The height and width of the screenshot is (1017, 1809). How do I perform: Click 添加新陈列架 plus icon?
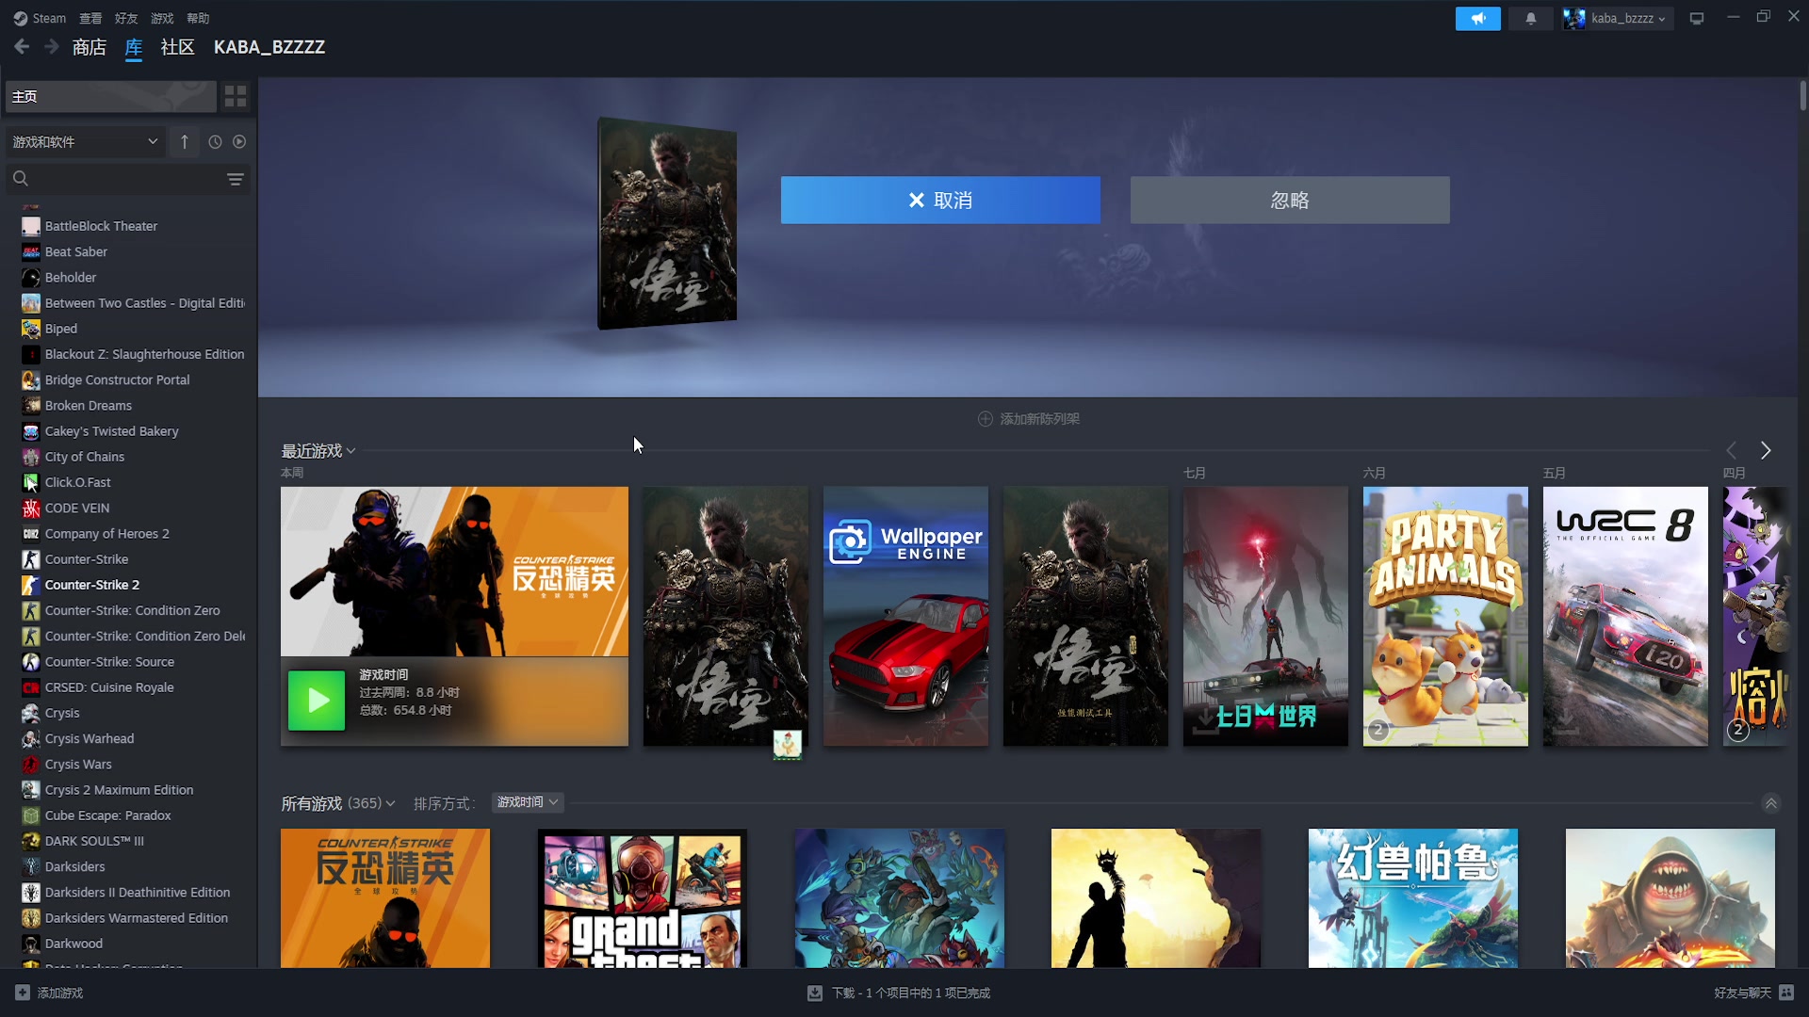tap(986, 419)
